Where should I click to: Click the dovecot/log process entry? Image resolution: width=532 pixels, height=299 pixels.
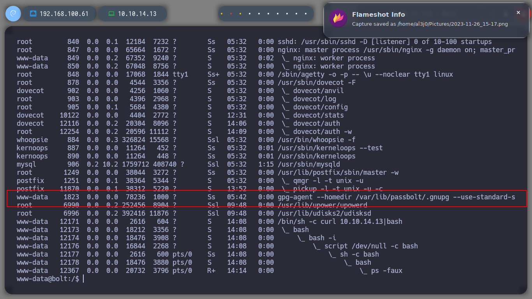click(x=315, y=99)
